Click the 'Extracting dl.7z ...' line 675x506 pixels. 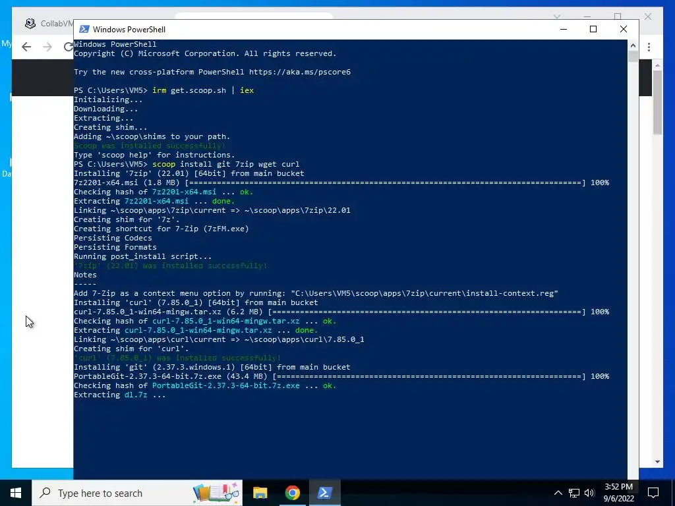(120, 395)
